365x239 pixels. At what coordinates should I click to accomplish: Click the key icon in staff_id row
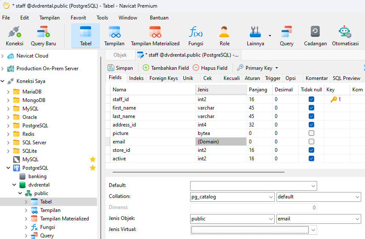coord(334,99)
